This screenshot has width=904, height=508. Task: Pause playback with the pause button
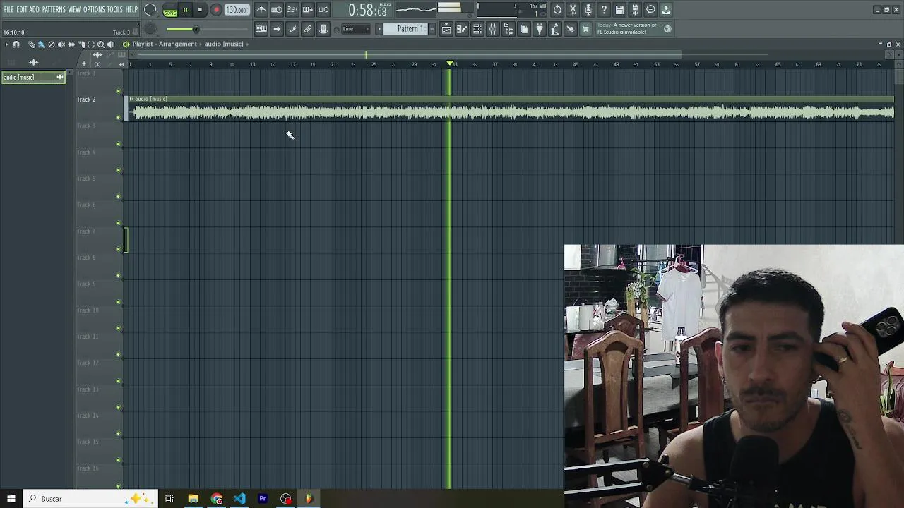(185, 10)
